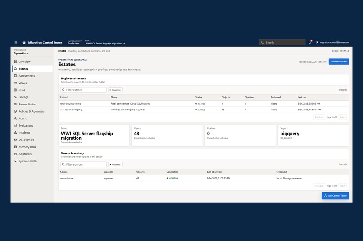The width and height of the screenshot is (363, 241).
Task: Click Next in Registered estates pagination
Action: point(343,118)
